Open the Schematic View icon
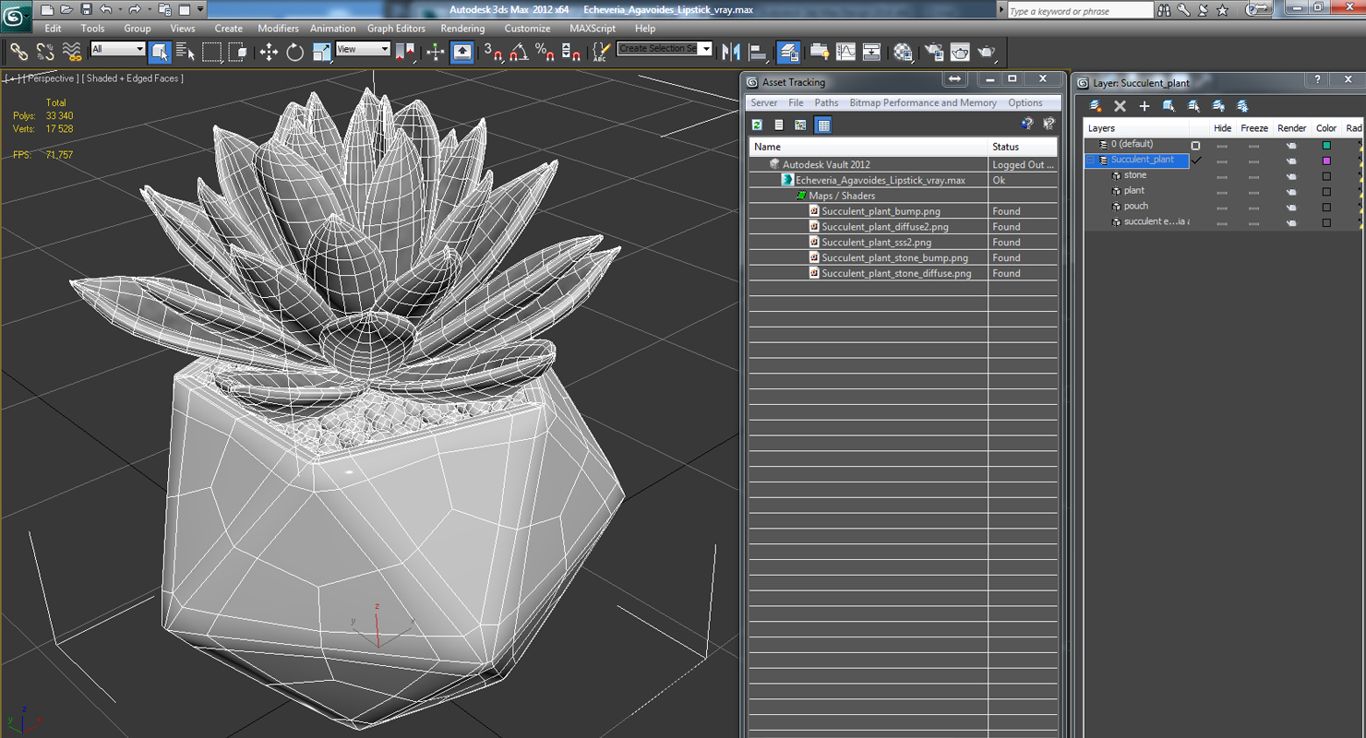Screen dimensions: 1366x738 click(871, 52)
